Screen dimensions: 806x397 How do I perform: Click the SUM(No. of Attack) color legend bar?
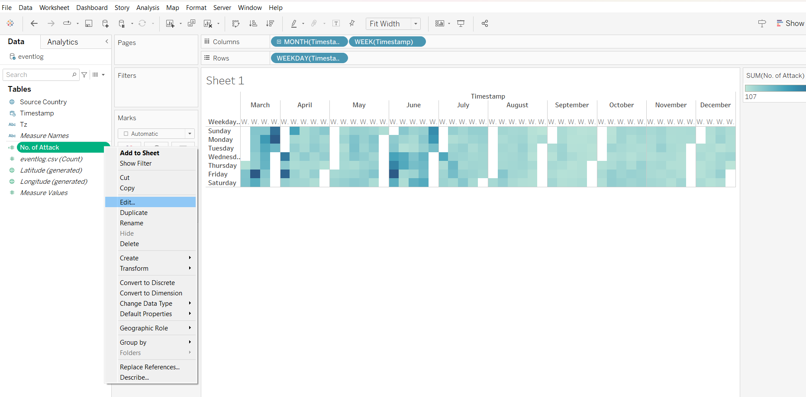pyautogui.click(x=775, y=88)
